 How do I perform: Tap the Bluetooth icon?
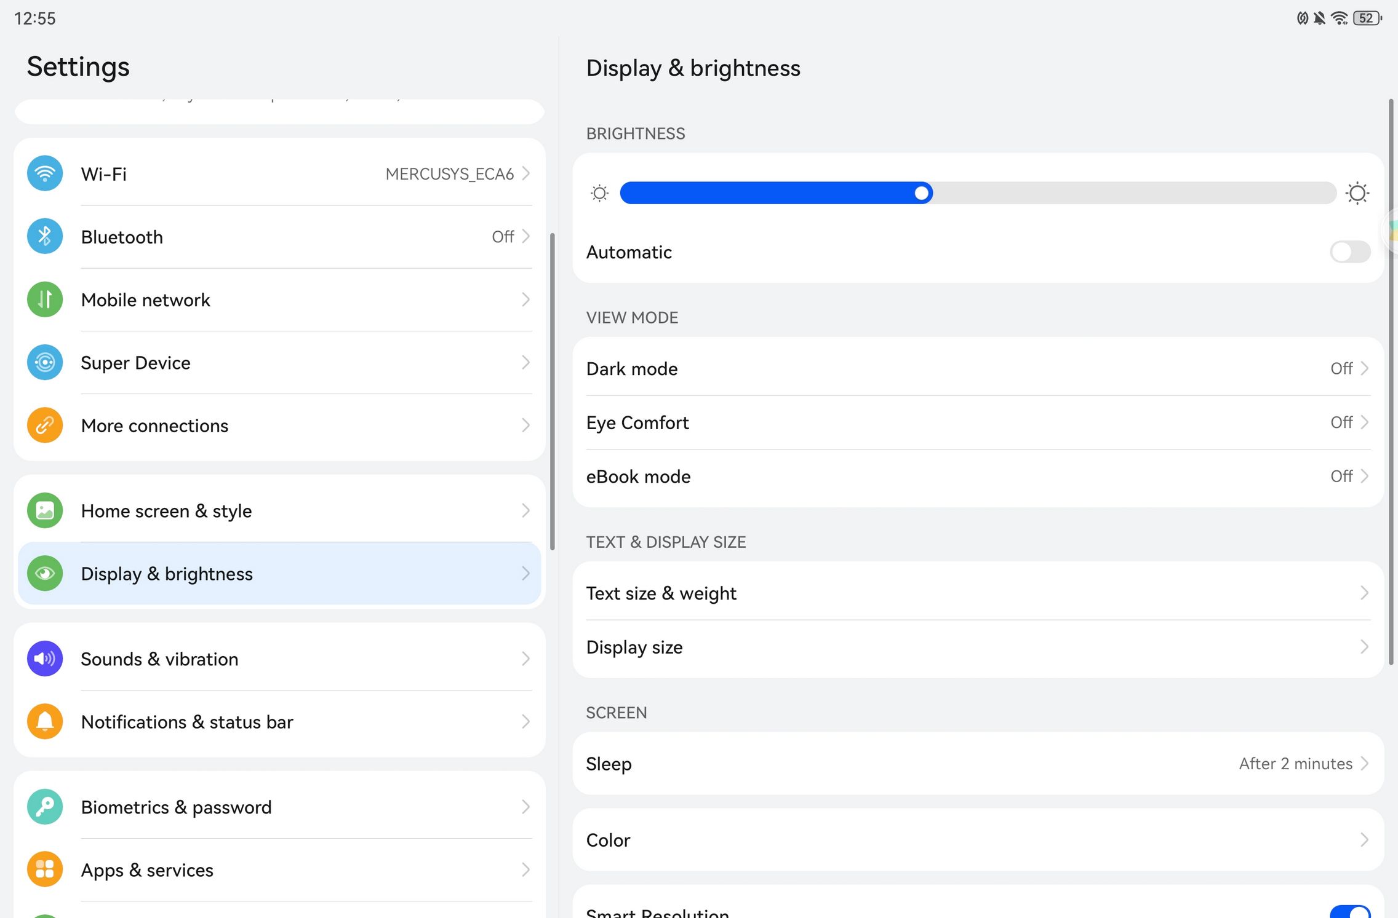point(45,237)
